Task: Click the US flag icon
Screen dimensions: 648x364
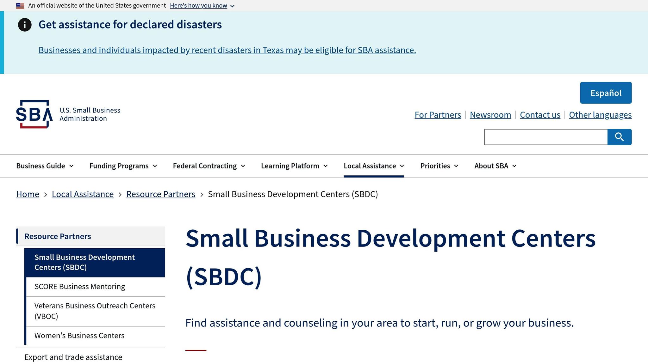Action: tap(20, 6)
